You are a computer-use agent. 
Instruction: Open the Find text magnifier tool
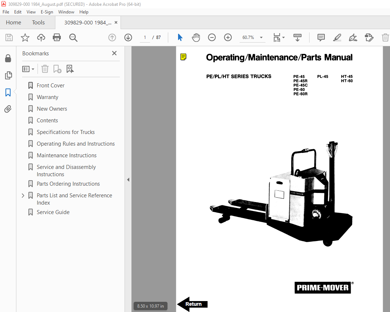tap(73, 37)
